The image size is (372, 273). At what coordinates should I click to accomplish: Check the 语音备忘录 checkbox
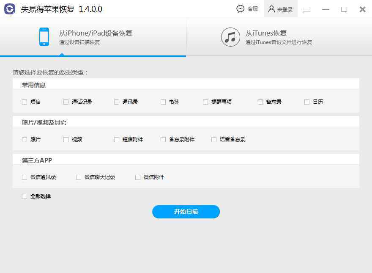(x=214, y=140)
